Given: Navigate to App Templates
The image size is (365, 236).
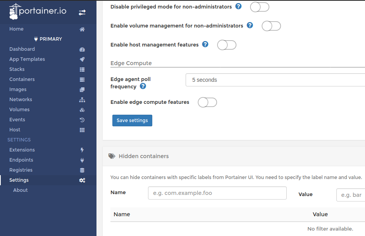Looking at the screenshot, I should click(27, 59).
